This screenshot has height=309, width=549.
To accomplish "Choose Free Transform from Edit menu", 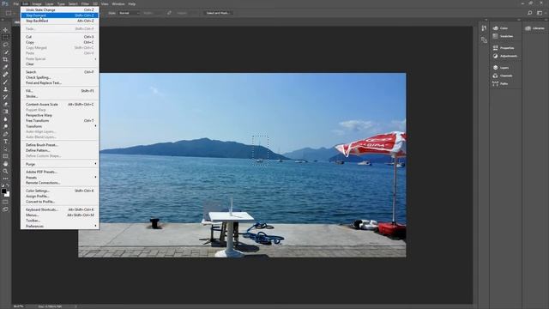I will pos(60,120).
